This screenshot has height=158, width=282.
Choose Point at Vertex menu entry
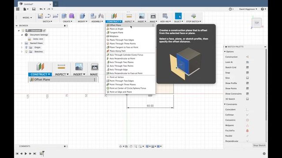pos(130,77)
